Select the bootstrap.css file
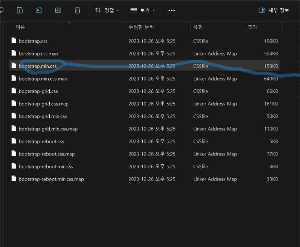The image size is (300, 247). point(144,41)
